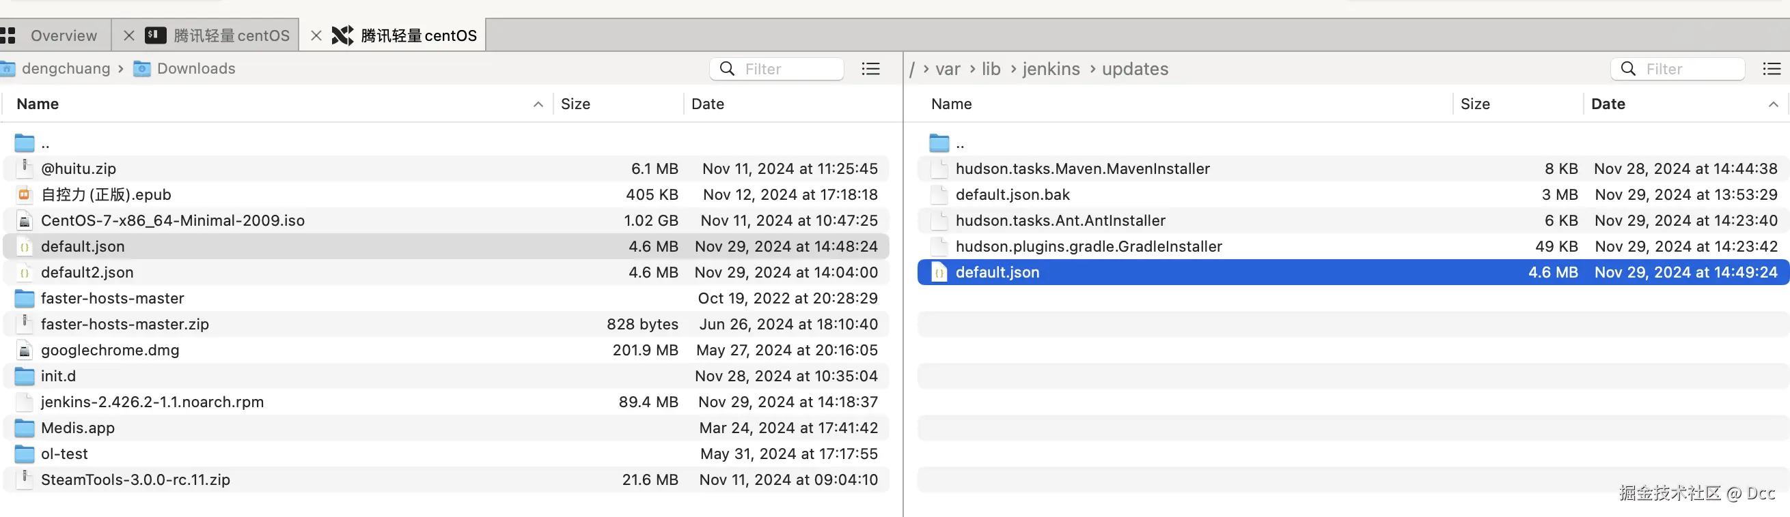Click updates in remote breadcrumb
This screenshot has width=1790, height=517.
tap(1135, 69)
